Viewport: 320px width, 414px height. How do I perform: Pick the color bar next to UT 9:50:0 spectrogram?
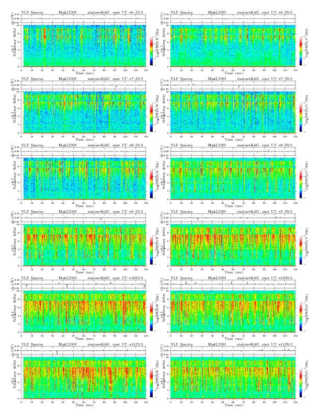[x=301, y=250]
